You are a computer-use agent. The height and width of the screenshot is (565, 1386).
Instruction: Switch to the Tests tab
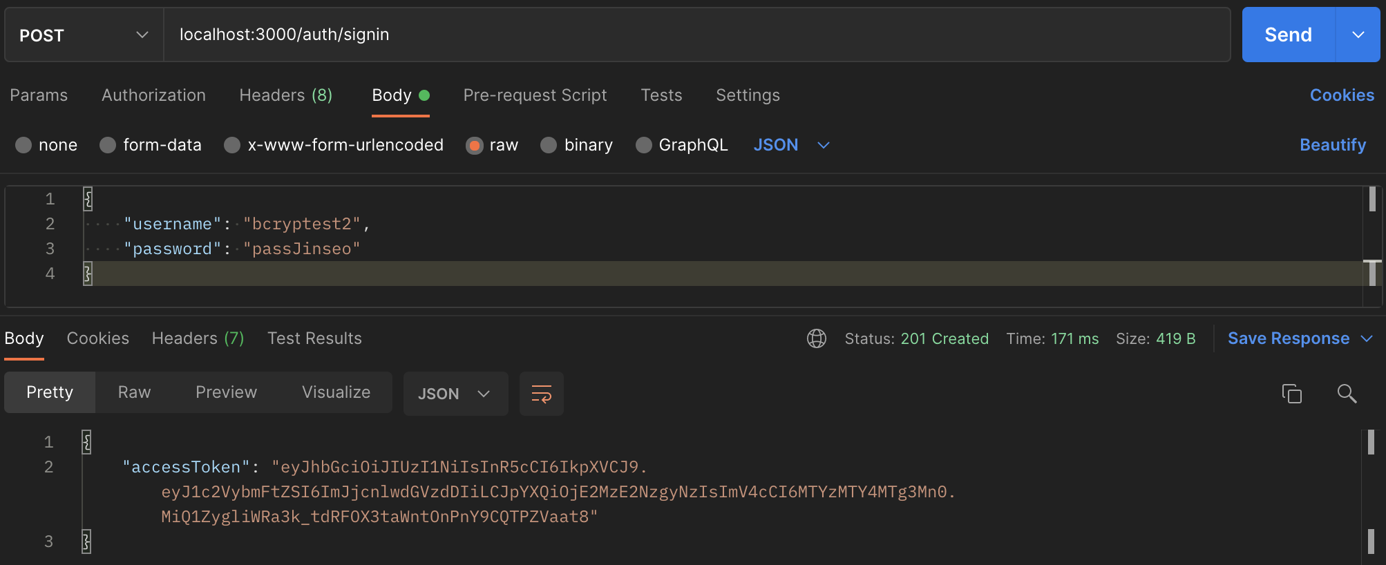[x=661, y=95]
